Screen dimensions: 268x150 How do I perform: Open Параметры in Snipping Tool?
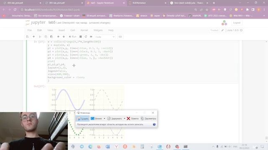pyautogui.click(x=148, y=118)
